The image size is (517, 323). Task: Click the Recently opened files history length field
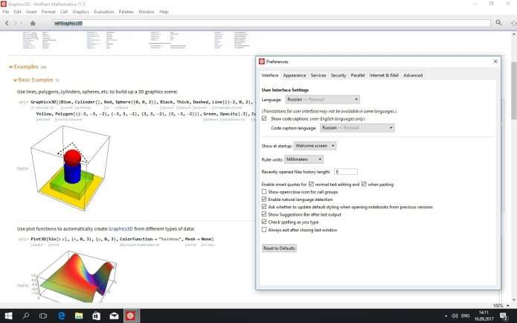(x=346, y=172)
